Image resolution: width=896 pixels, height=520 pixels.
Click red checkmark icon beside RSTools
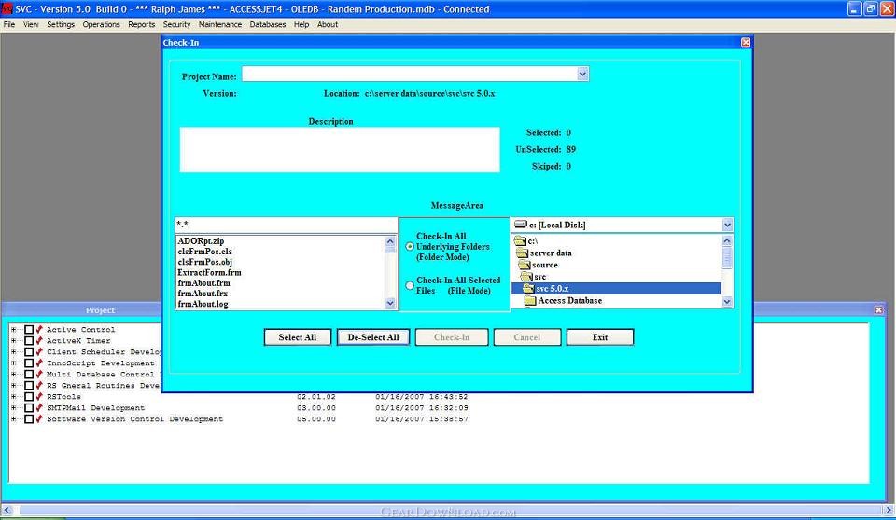click(x=39, y=397)
